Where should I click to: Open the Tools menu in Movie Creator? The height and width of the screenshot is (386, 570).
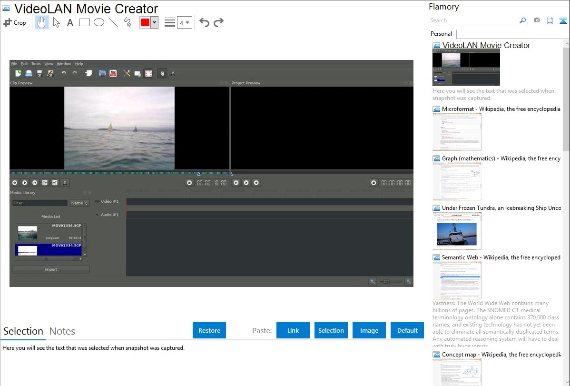click(x=36, y=64)
